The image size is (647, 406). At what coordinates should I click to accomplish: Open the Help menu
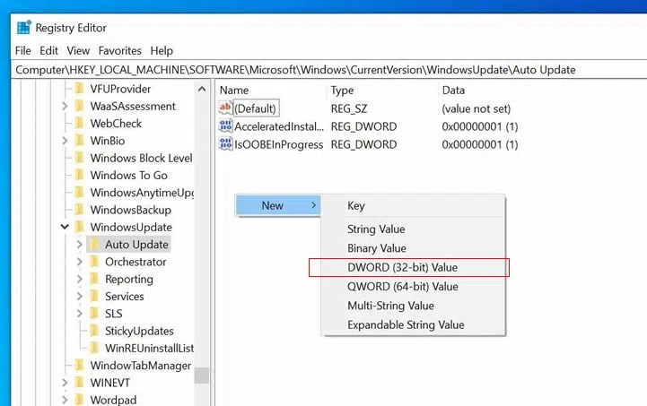tap(162, 51)
